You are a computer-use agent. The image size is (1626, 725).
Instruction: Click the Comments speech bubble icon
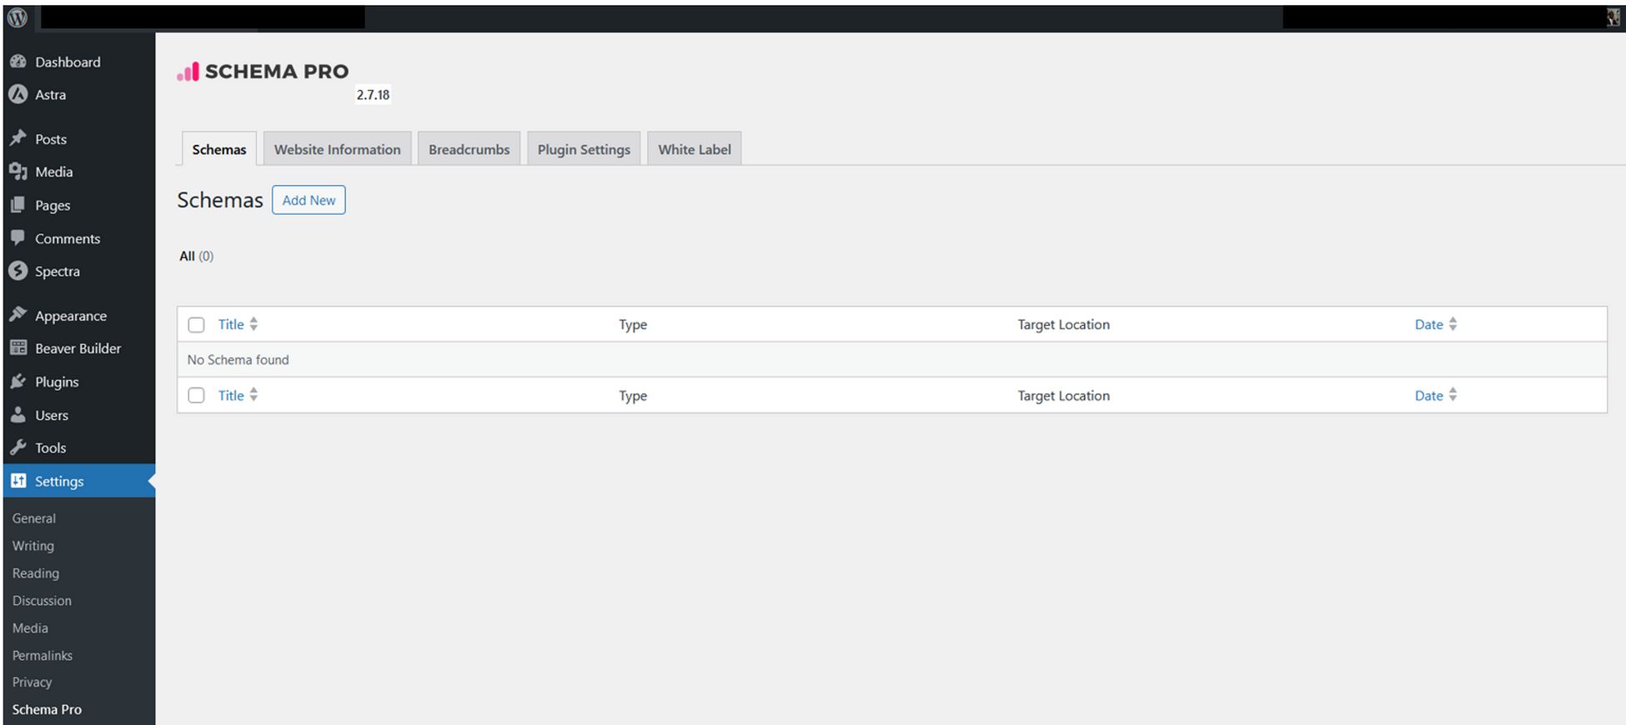tap(18, 238)
